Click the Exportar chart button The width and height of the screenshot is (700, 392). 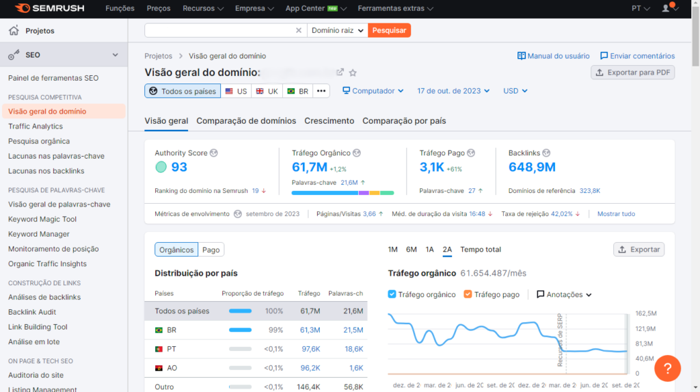(639, 250)
